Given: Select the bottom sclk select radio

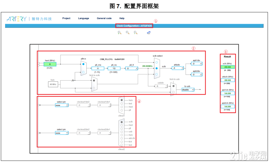Looking at the screenshot, I should (x=157, y=74).
